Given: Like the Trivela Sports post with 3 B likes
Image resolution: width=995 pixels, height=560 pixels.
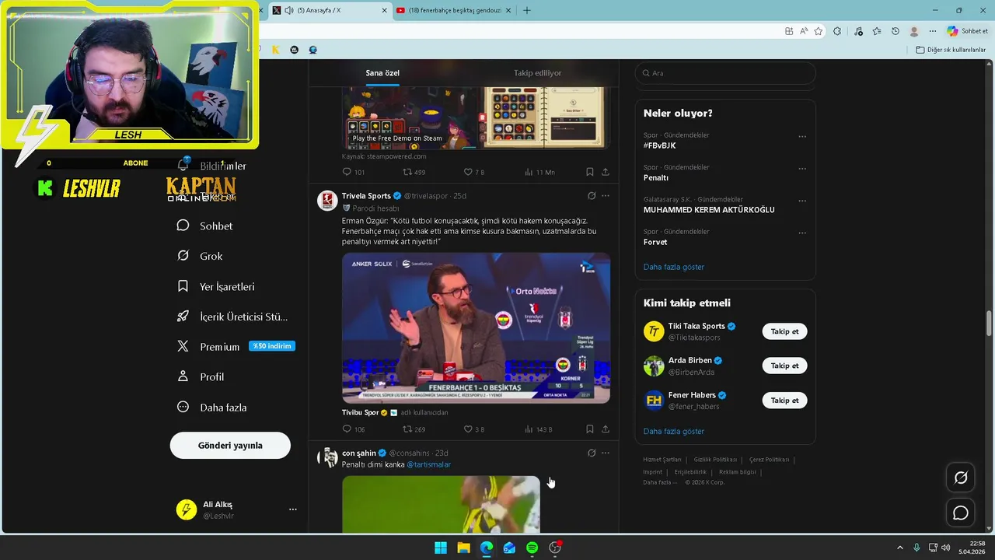Looking at the screenshot, I should (x=473, y=429).
